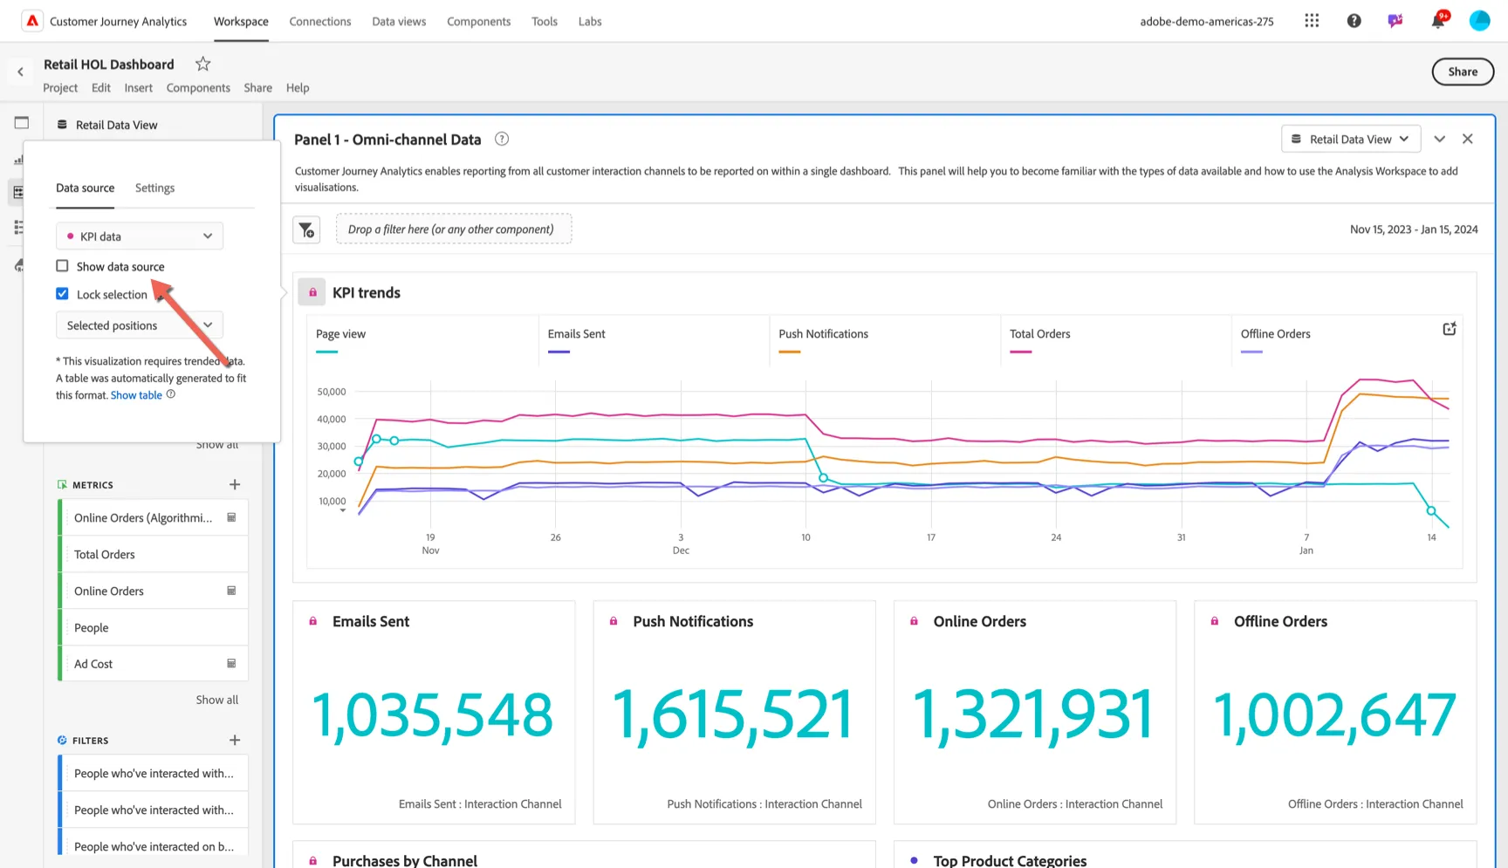Open the Labs nav item

[590, 21]
